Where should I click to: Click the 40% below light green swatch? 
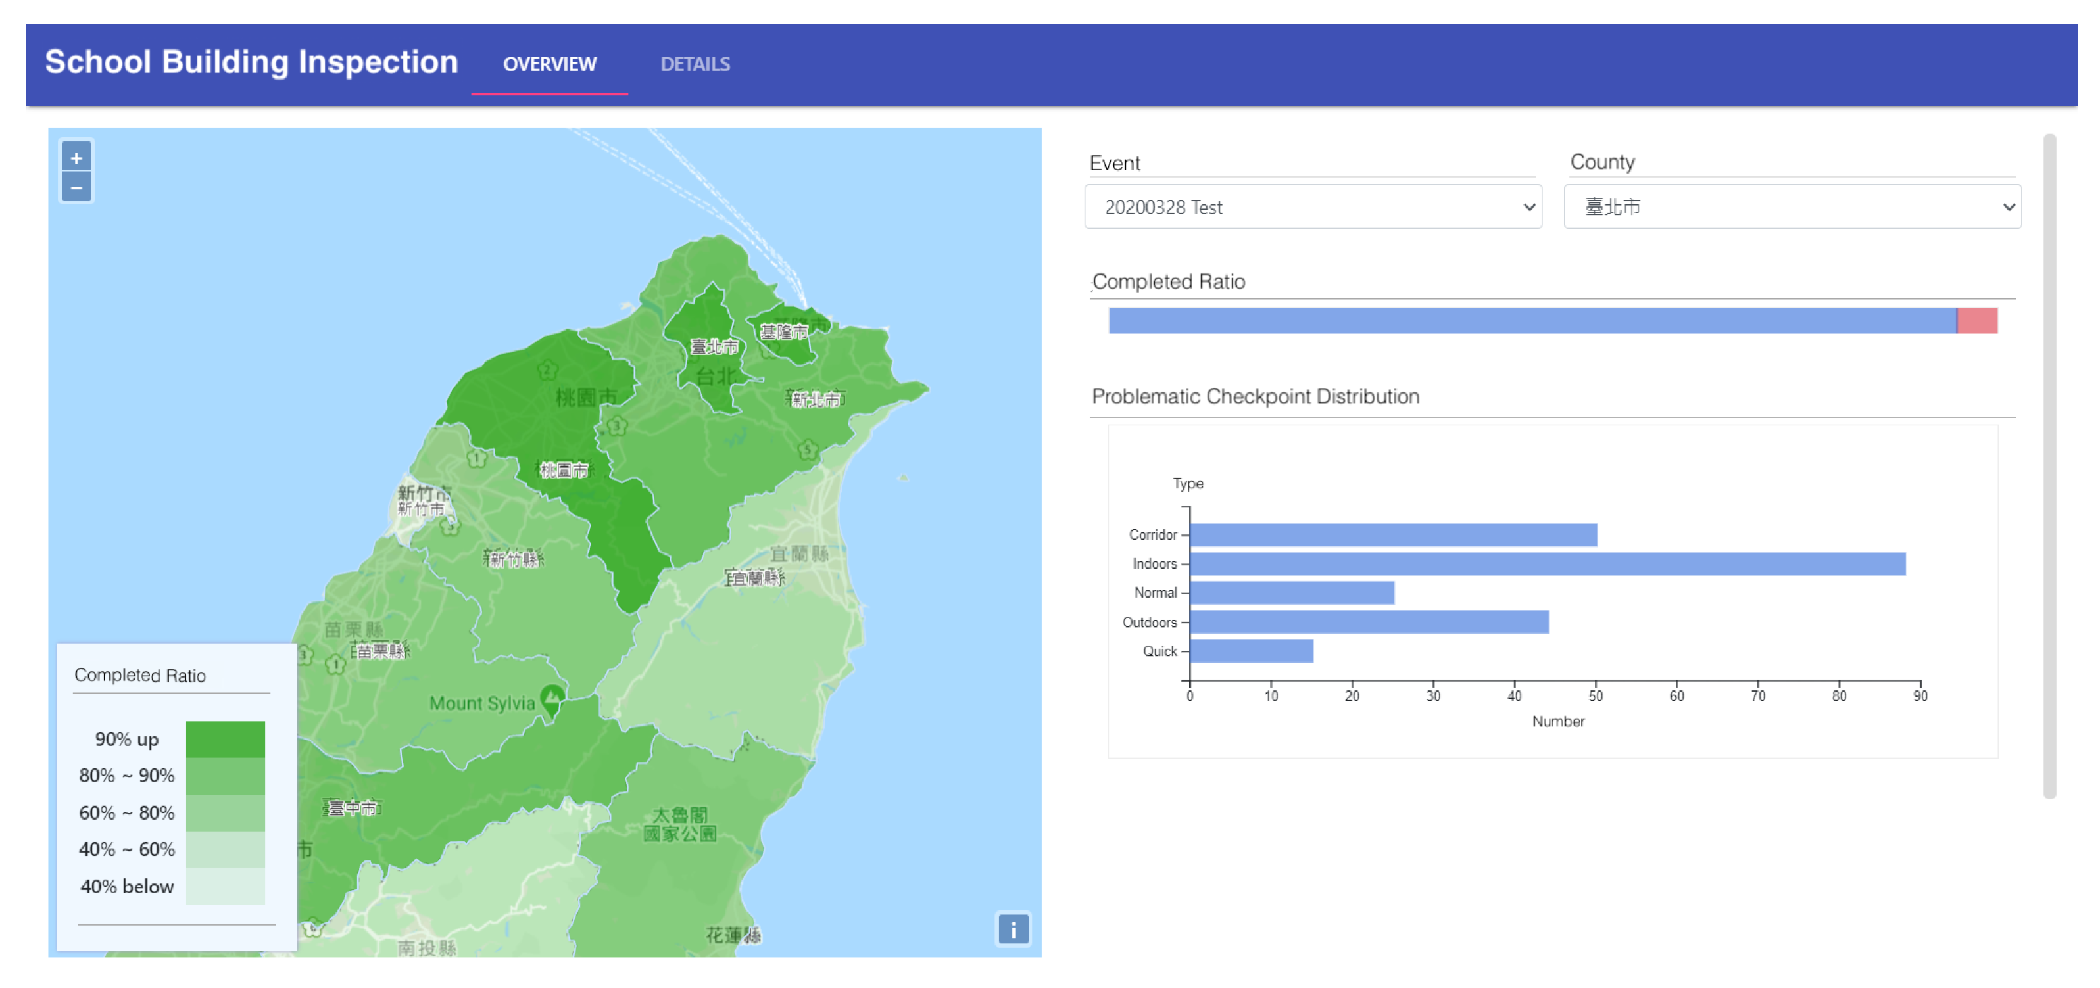[225, 886]
